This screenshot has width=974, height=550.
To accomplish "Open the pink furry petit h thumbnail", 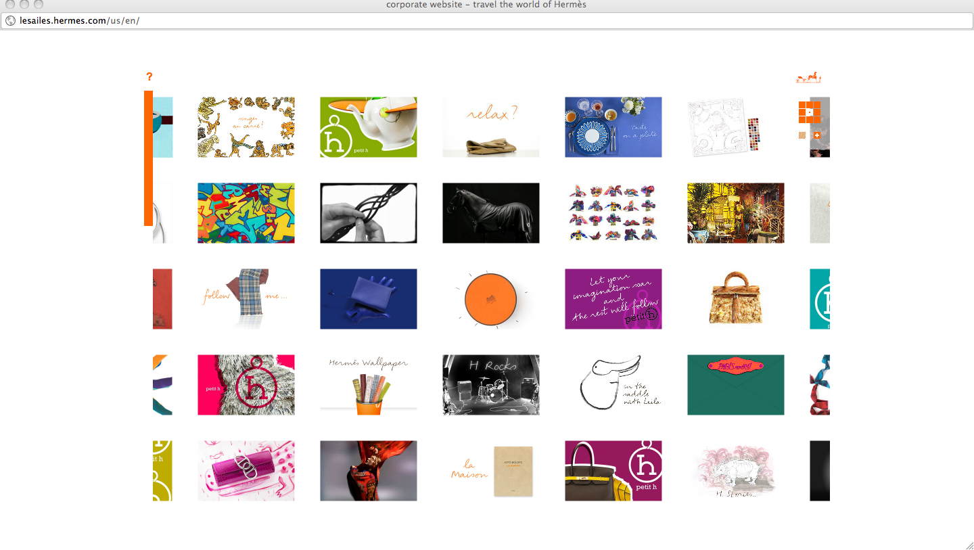I will tap(246, 385).
